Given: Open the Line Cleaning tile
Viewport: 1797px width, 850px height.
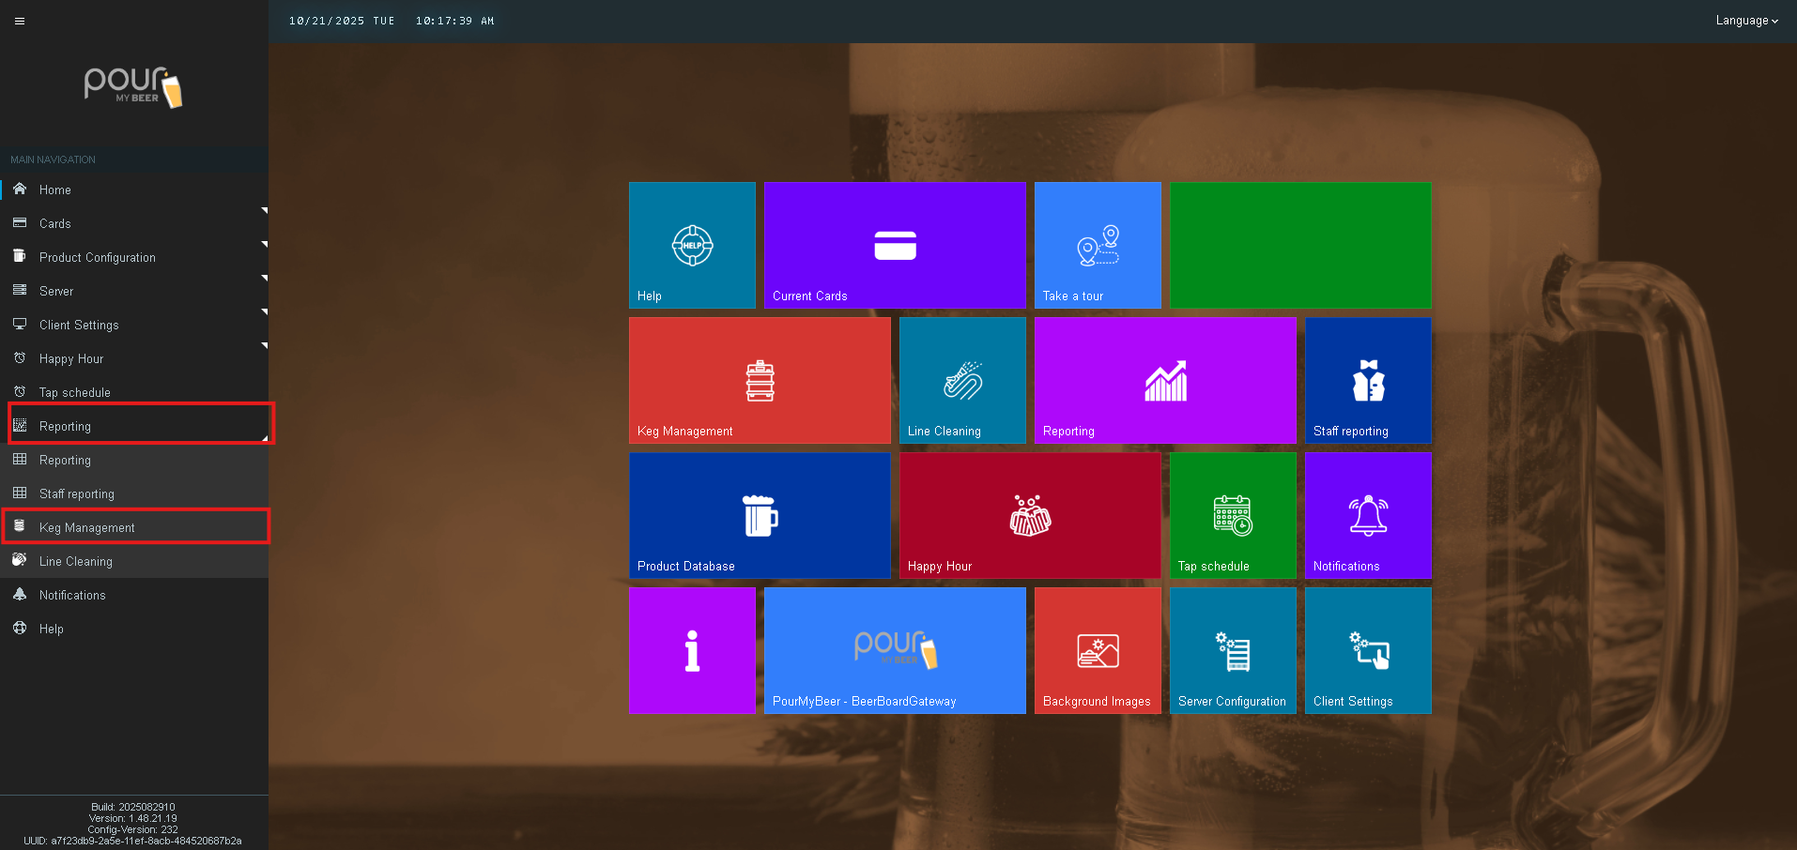Looking at the screenshot, I should 962,380.
